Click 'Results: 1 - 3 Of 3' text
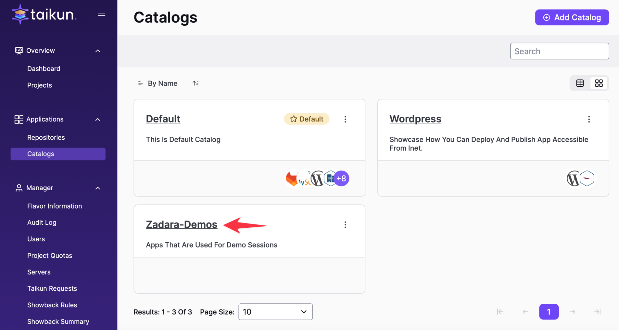The width and height of the screenshot is (619, 330). (163, 312)
